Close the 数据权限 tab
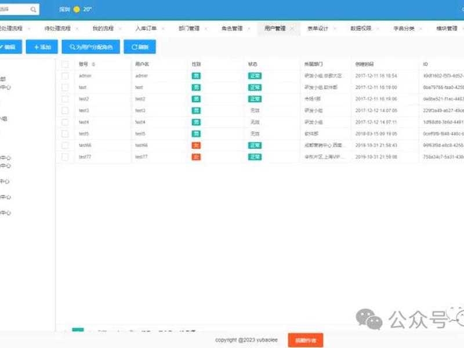Screen dimensions: 464x348 click(378, 28)
